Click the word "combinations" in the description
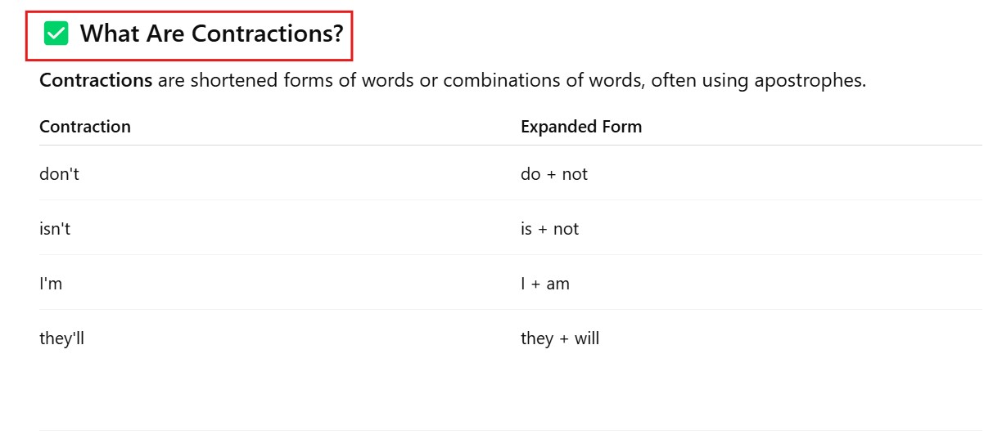 [497, 81]
